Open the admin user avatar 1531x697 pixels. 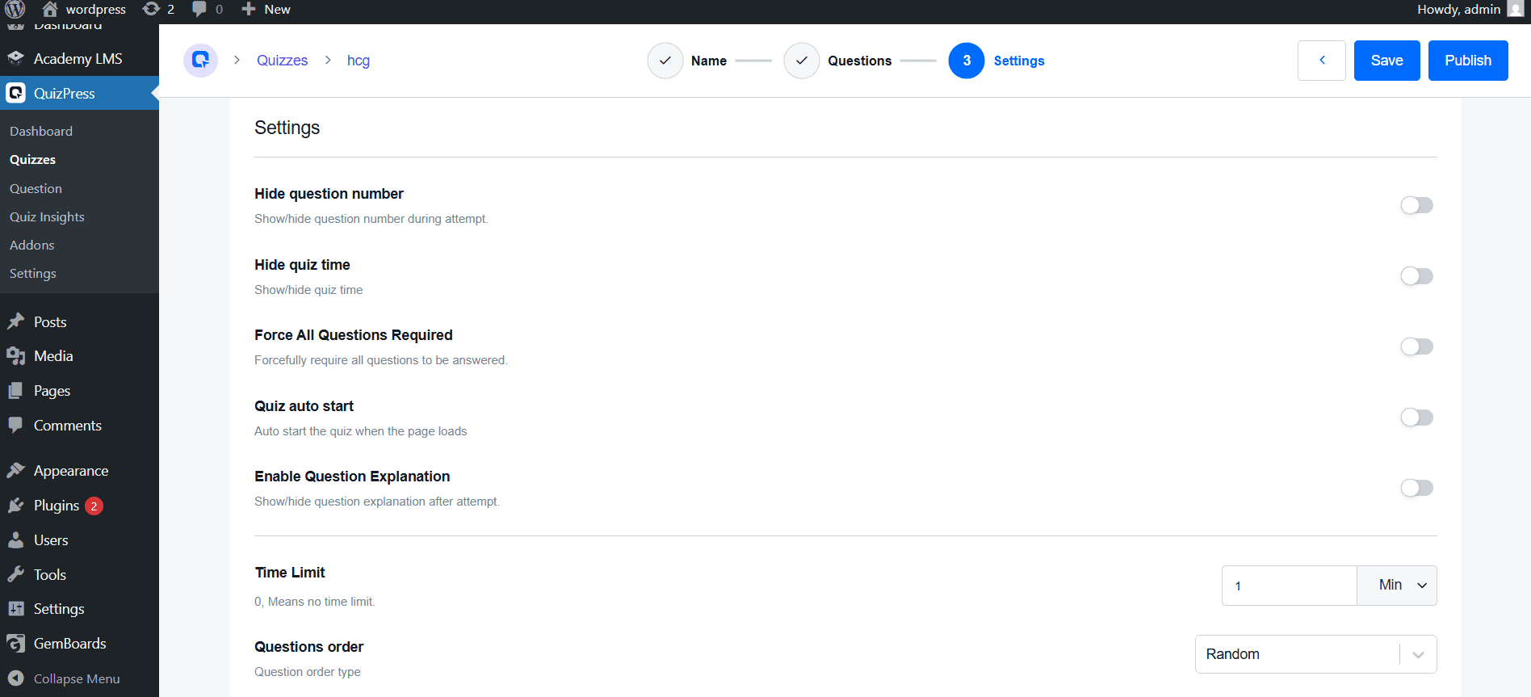(x=1516, y=9)
